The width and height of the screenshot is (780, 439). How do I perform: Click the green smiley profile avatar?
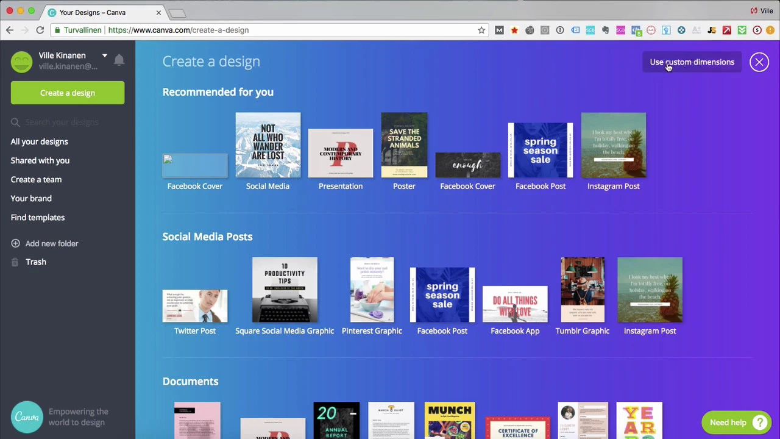pyautogui.click(x=21, y=62)
